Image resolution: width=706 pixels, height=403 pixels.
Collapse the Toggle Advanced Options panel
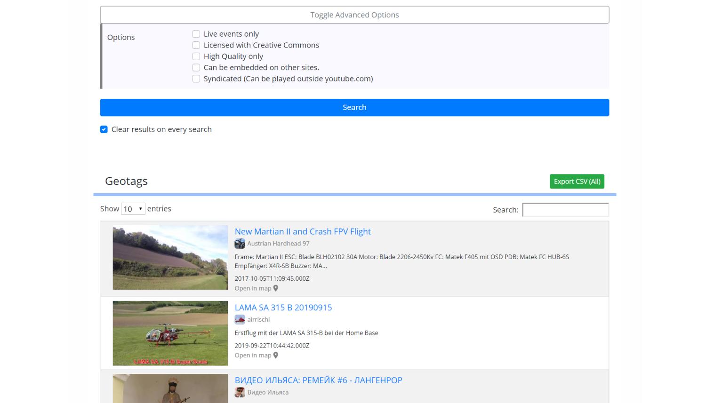[354, 15]
